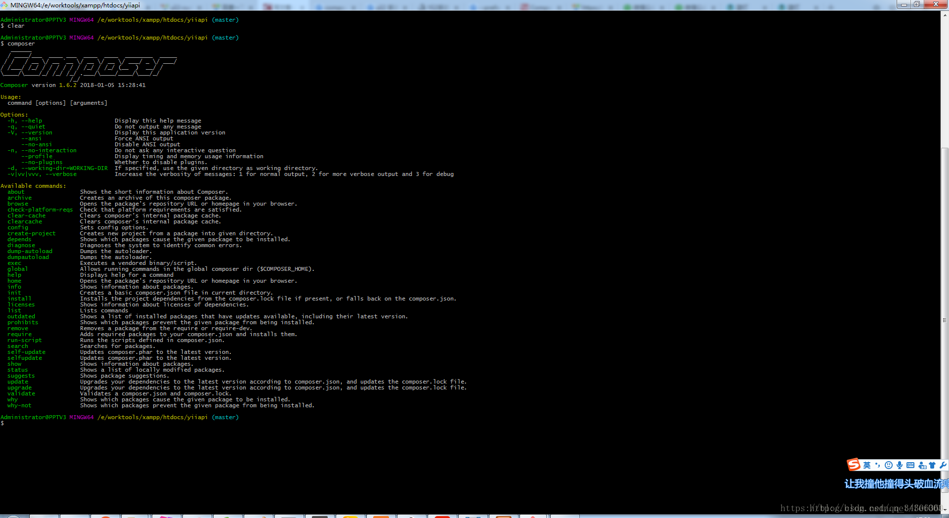The width and height of the screenshot is (949, 518).
Task: Click the 'self-update' command entry
Action: coord(26,352)
